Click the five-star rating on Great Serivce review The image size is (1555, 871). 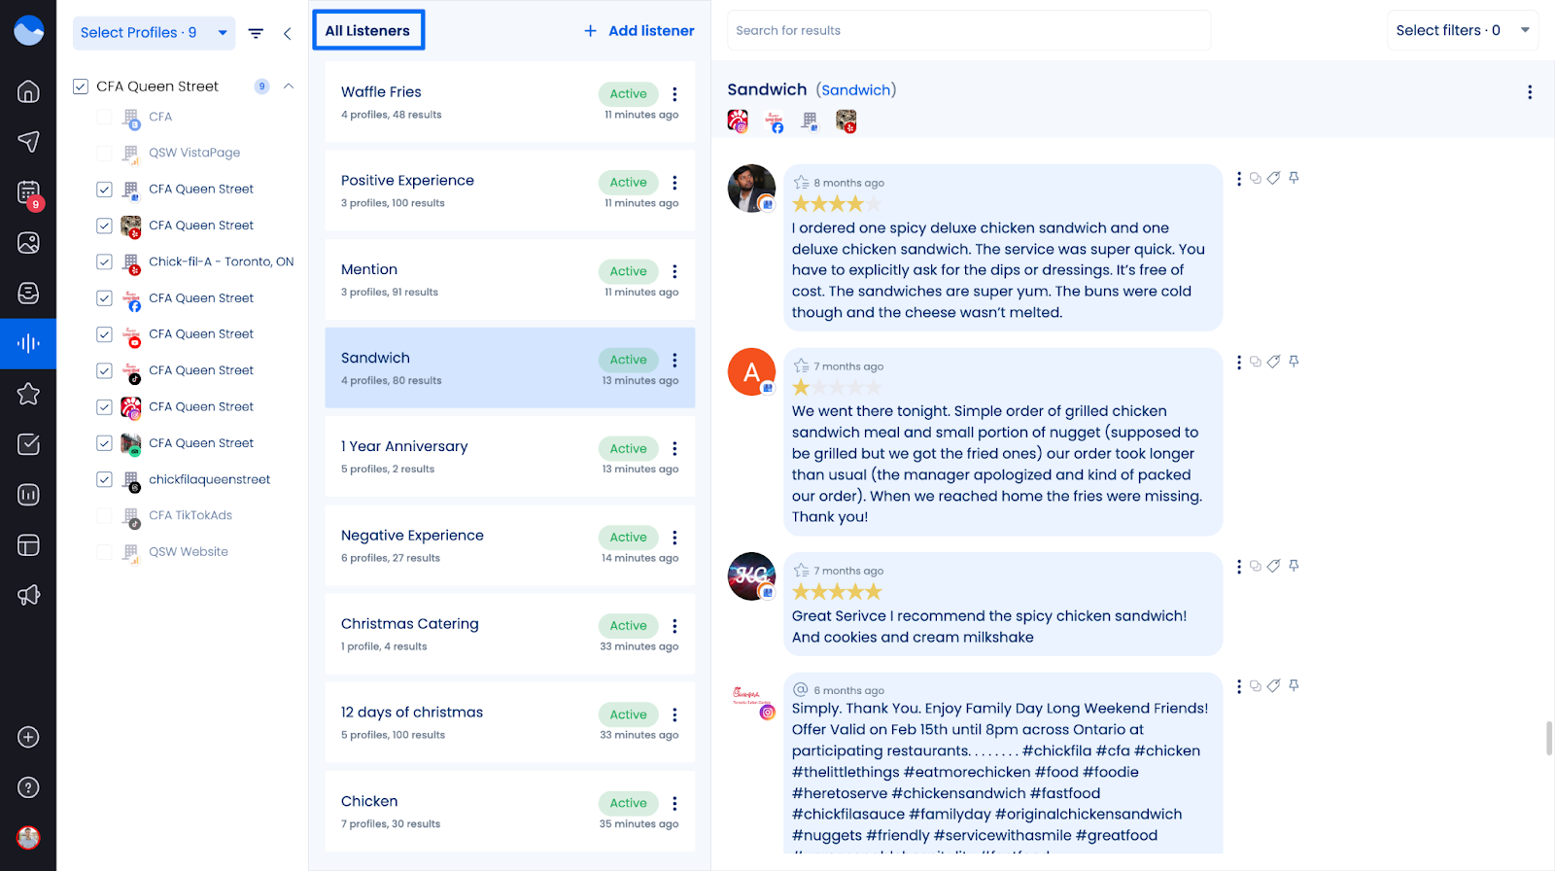pos(837,592)
